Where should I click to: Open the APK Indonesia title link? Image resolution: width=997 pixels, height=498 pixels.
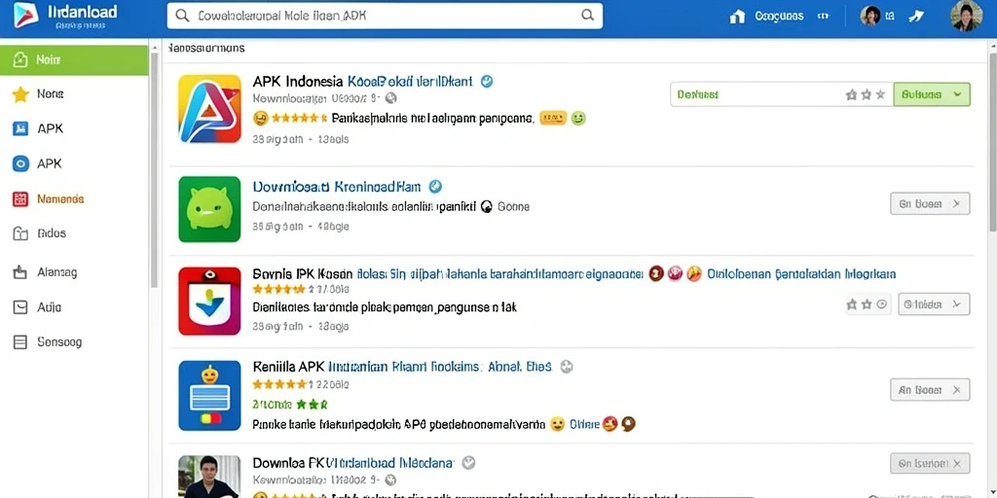(363, 82)
